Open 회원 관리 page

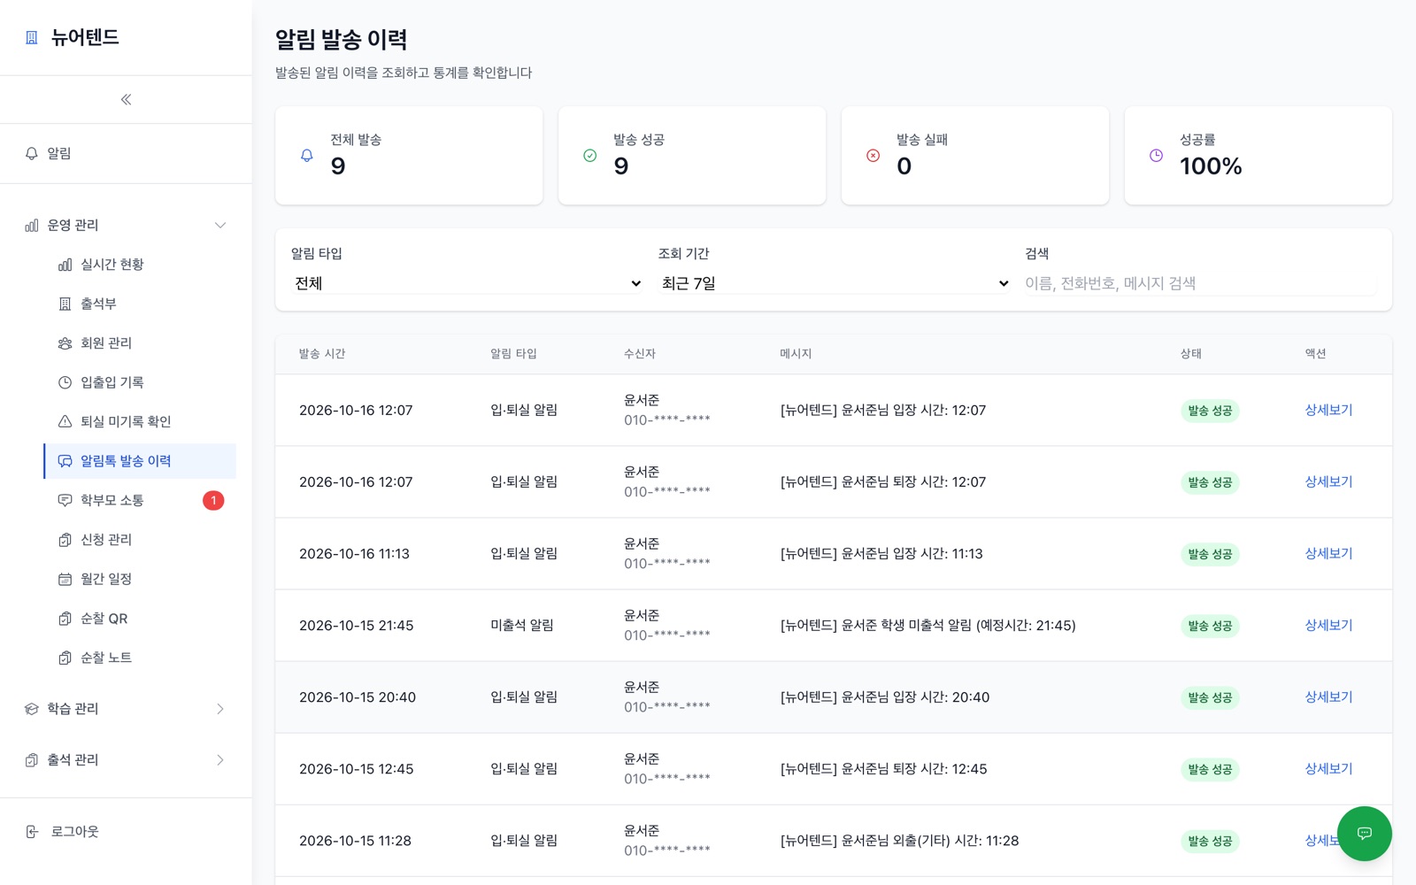click(140, 343)
